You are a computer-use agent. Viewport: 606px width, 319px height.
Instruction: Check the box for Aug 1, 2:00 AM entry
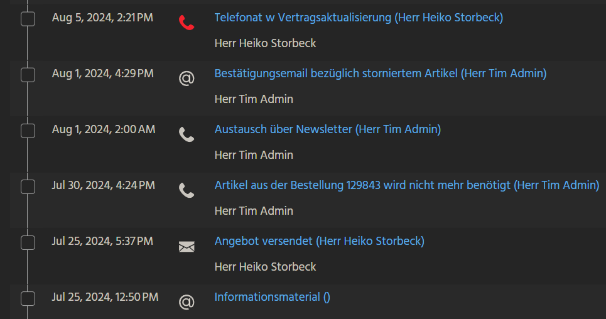[x=28, y=131]
